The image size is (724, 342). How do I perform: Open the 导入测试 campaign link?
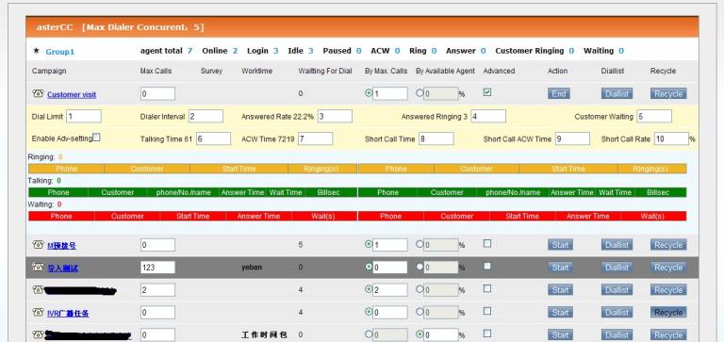point(62,269)
